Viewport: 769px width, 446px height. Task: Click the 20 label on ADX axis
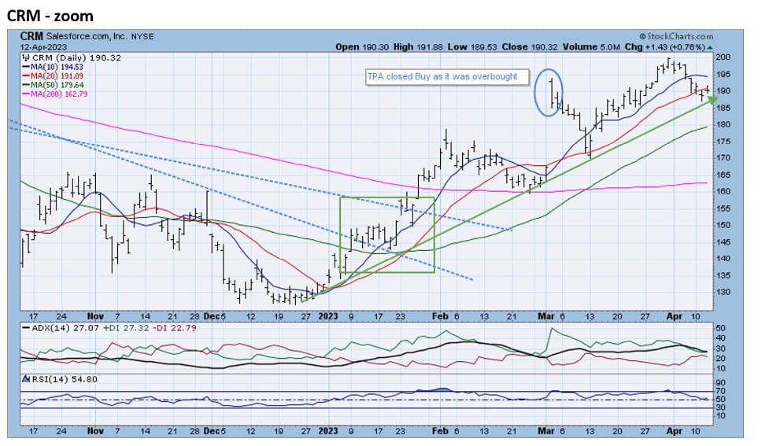pyautogui.click(x=721, y=358)
